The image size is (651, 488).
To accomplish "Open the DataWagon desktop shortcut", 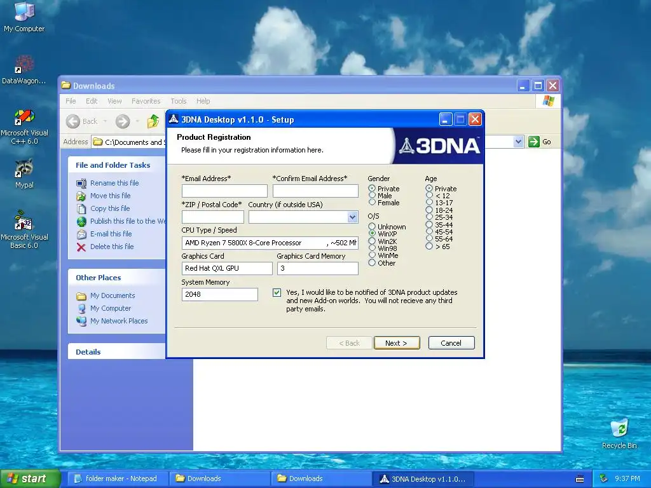I will click(24, 70).
